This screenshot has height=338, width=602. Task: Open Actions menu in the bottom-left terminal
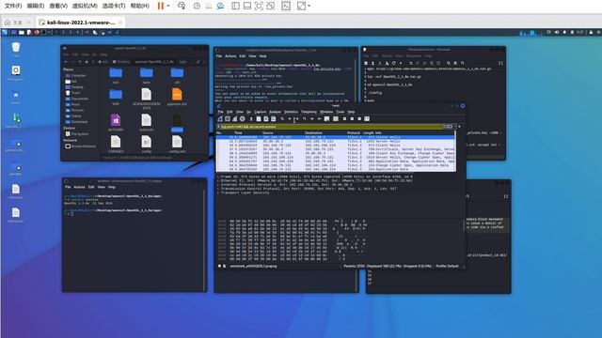[79, 187]
